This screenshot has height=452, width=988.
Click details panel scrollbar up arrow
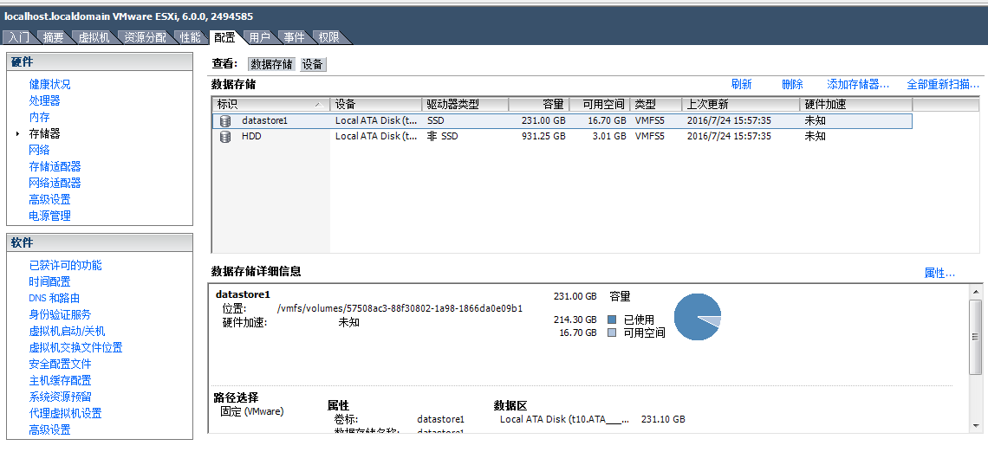pos(976,291)
